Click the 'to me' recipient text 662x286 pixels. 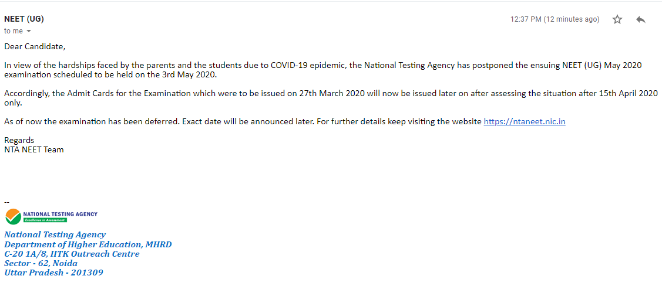point(14,31)
